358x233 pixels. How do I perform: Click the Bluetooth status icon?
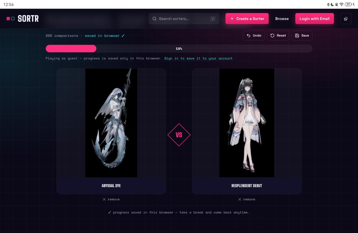click(x=328, y=4)
